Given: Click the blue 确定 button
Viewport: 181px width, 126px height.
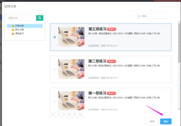Looking at the screenshot, I should 166,121.
